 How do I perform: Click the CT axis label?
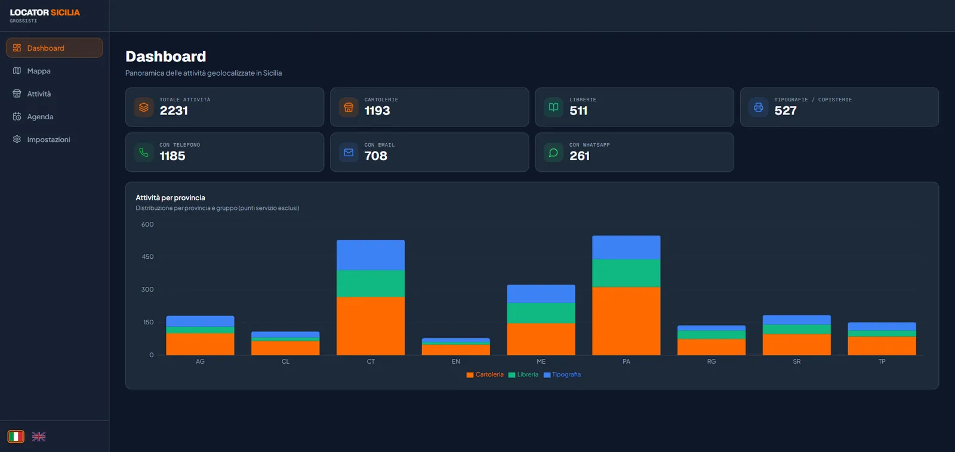[371, 361]
